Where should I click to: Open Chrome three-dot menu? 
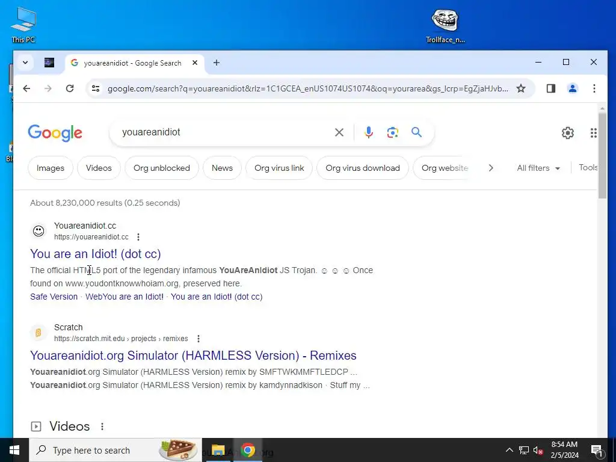594,88
